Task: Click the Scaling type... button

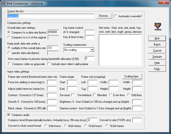Action: pyautogui.click(x=132, y=76)
